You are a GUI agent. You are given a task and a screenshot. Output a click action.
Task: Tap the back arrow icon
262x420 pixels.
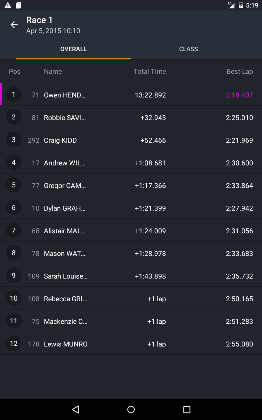tap(14, 25)
